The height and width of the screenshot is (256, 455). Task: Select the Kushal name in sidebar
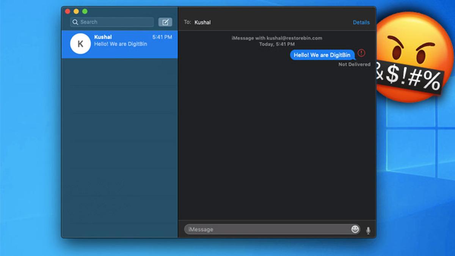click(103, 37)
